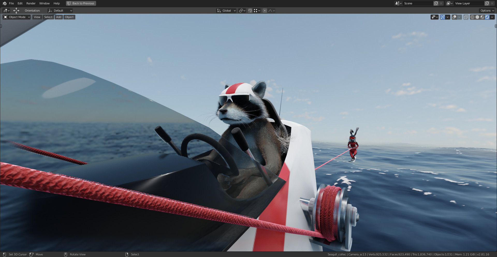Screen dimensions: 497x257
Task: Open the viewport gizmos options arrow
Action: tap(448, 17)
